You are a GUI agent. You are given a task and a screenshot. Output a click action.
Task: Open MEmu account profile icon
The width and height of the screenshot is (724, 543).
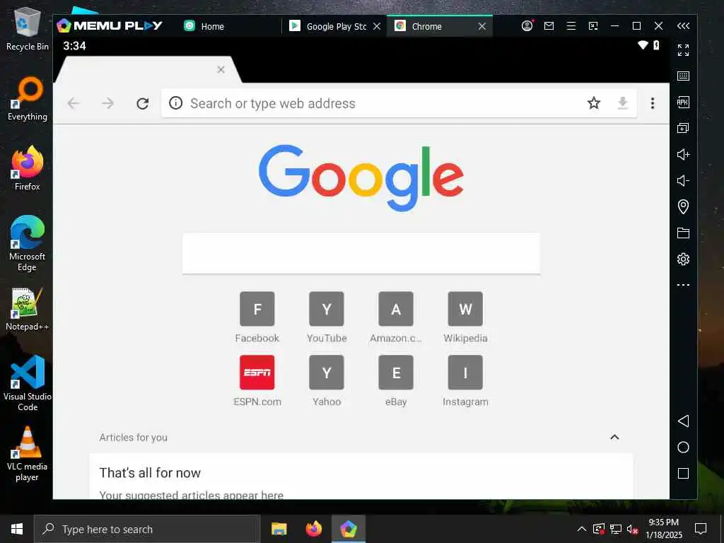coord(527,26)
